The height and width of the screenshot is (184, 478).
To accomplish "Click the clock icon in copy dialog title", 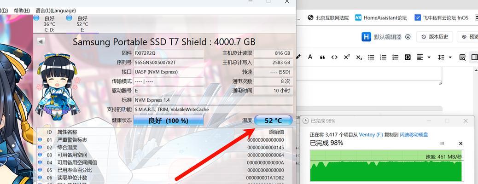I will [x=305, y=121].
